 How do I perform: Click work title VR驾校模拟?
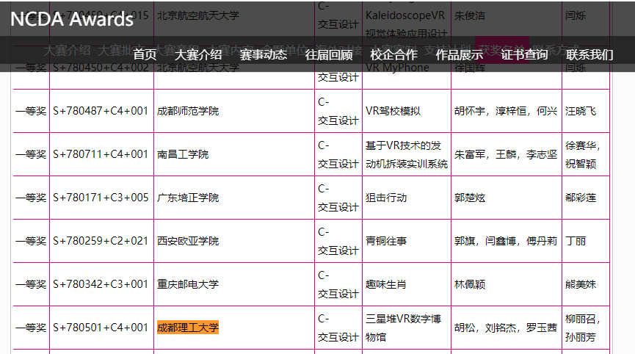[393, 111]
